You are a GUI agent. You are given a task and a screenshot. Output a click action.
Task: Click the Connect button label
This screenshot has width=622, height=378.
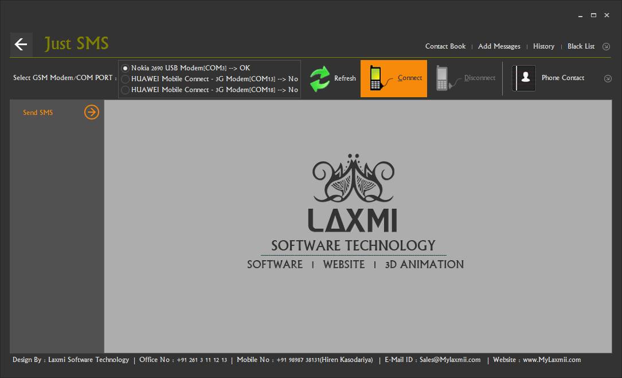click(x=410, y=78)
